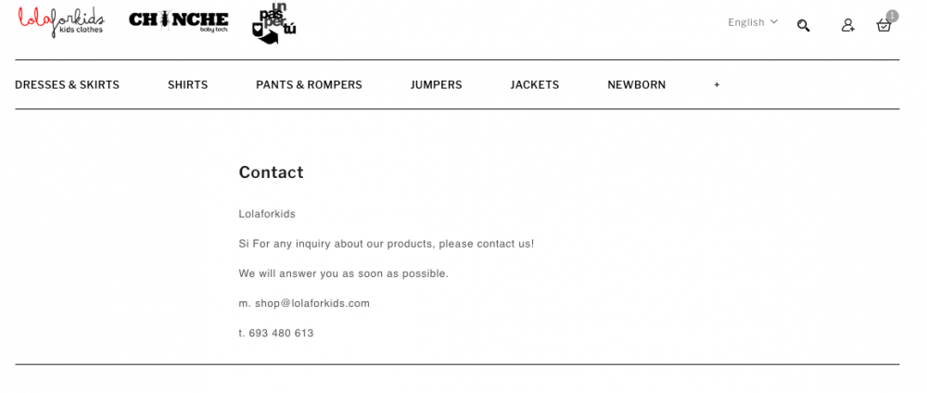
Task: Click the shop@lolaforkids.com email address
Action: tap(311, 303)
